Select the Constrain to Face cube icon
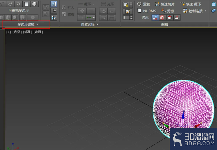This screenshot has height=150, width=217. click(x=169, y=18)
